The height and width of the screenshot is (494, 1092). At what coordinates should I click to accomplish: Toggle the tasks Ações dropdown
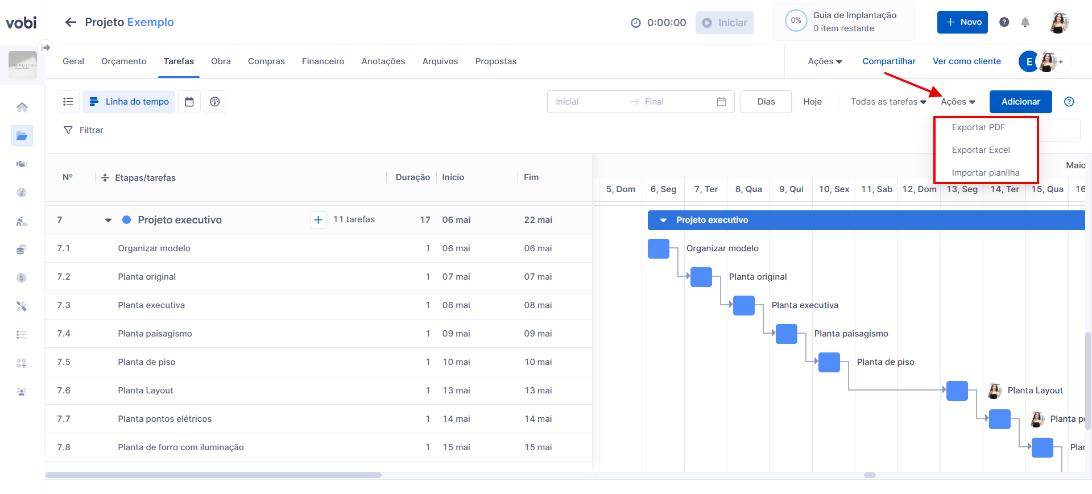pos(958,102)
